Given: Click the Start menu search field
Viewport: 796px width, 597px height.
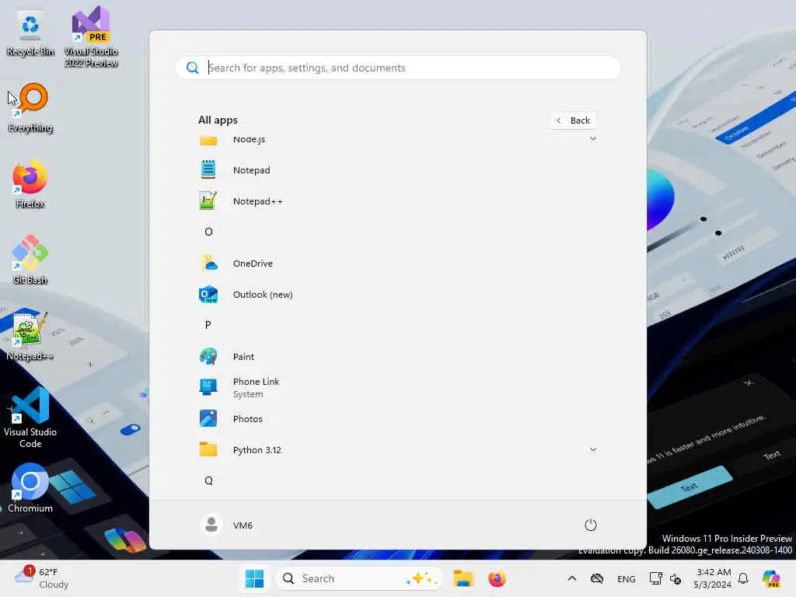Looking at the screenshot, I should [397, 68].
